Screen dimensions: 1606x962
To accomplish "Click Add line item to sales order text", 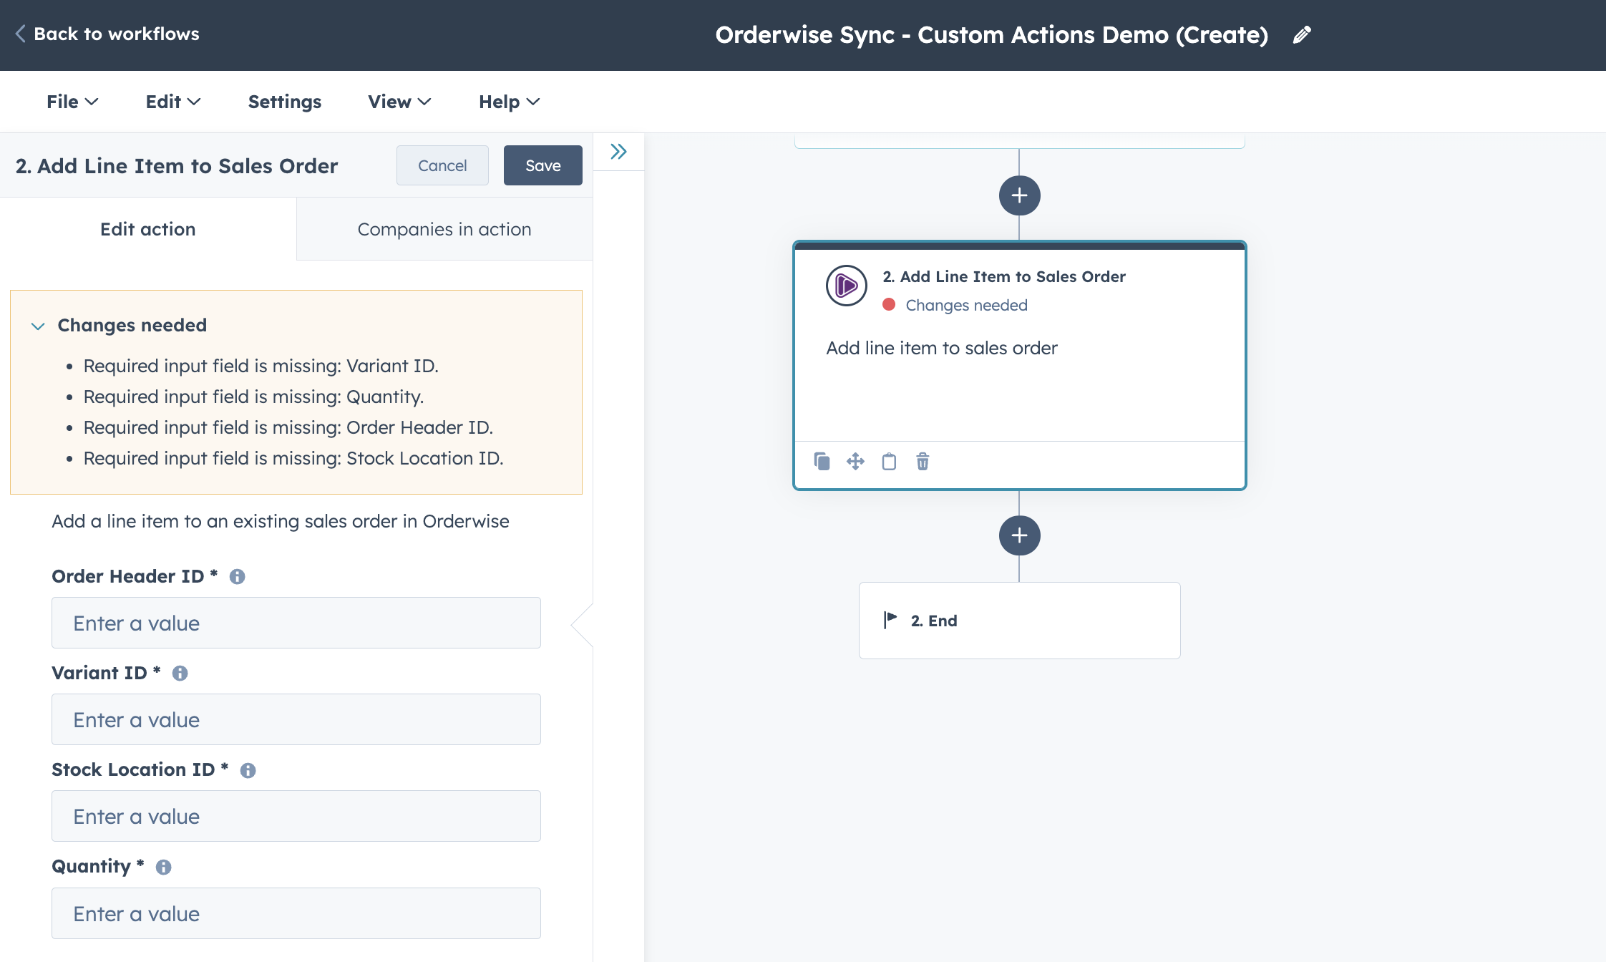I will click(x=942, y=348).
